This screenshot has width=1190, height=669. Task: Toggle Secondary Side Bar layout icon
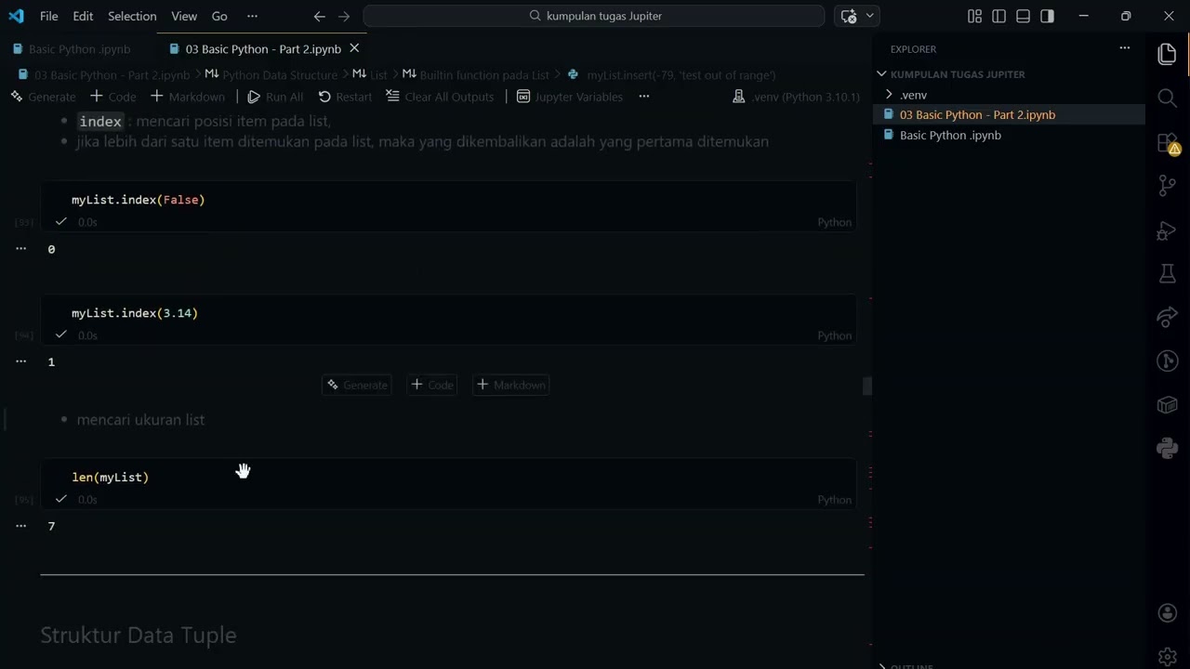coord(1047,16)
